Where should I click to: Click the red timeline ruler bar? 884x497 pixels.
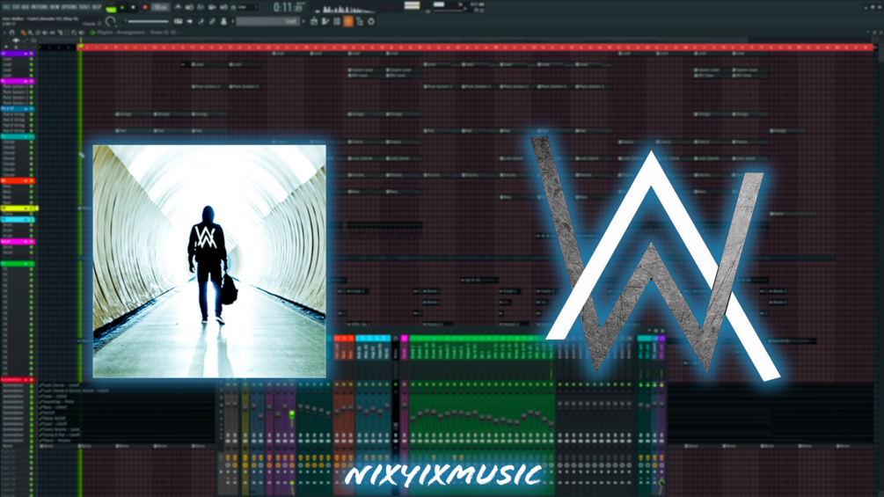coord(477,48)
